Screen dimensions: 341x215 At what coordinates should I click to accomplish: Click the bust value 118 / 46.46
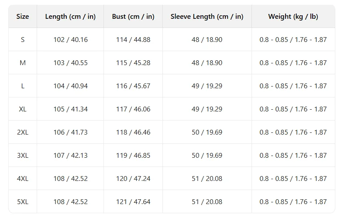click(x=133, y=132)
